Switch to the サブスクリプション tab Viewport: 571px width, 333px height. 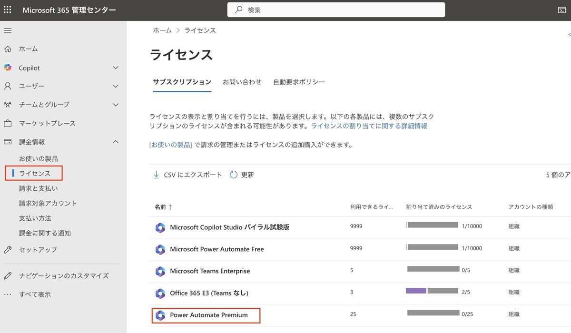[x=182, y=82]
